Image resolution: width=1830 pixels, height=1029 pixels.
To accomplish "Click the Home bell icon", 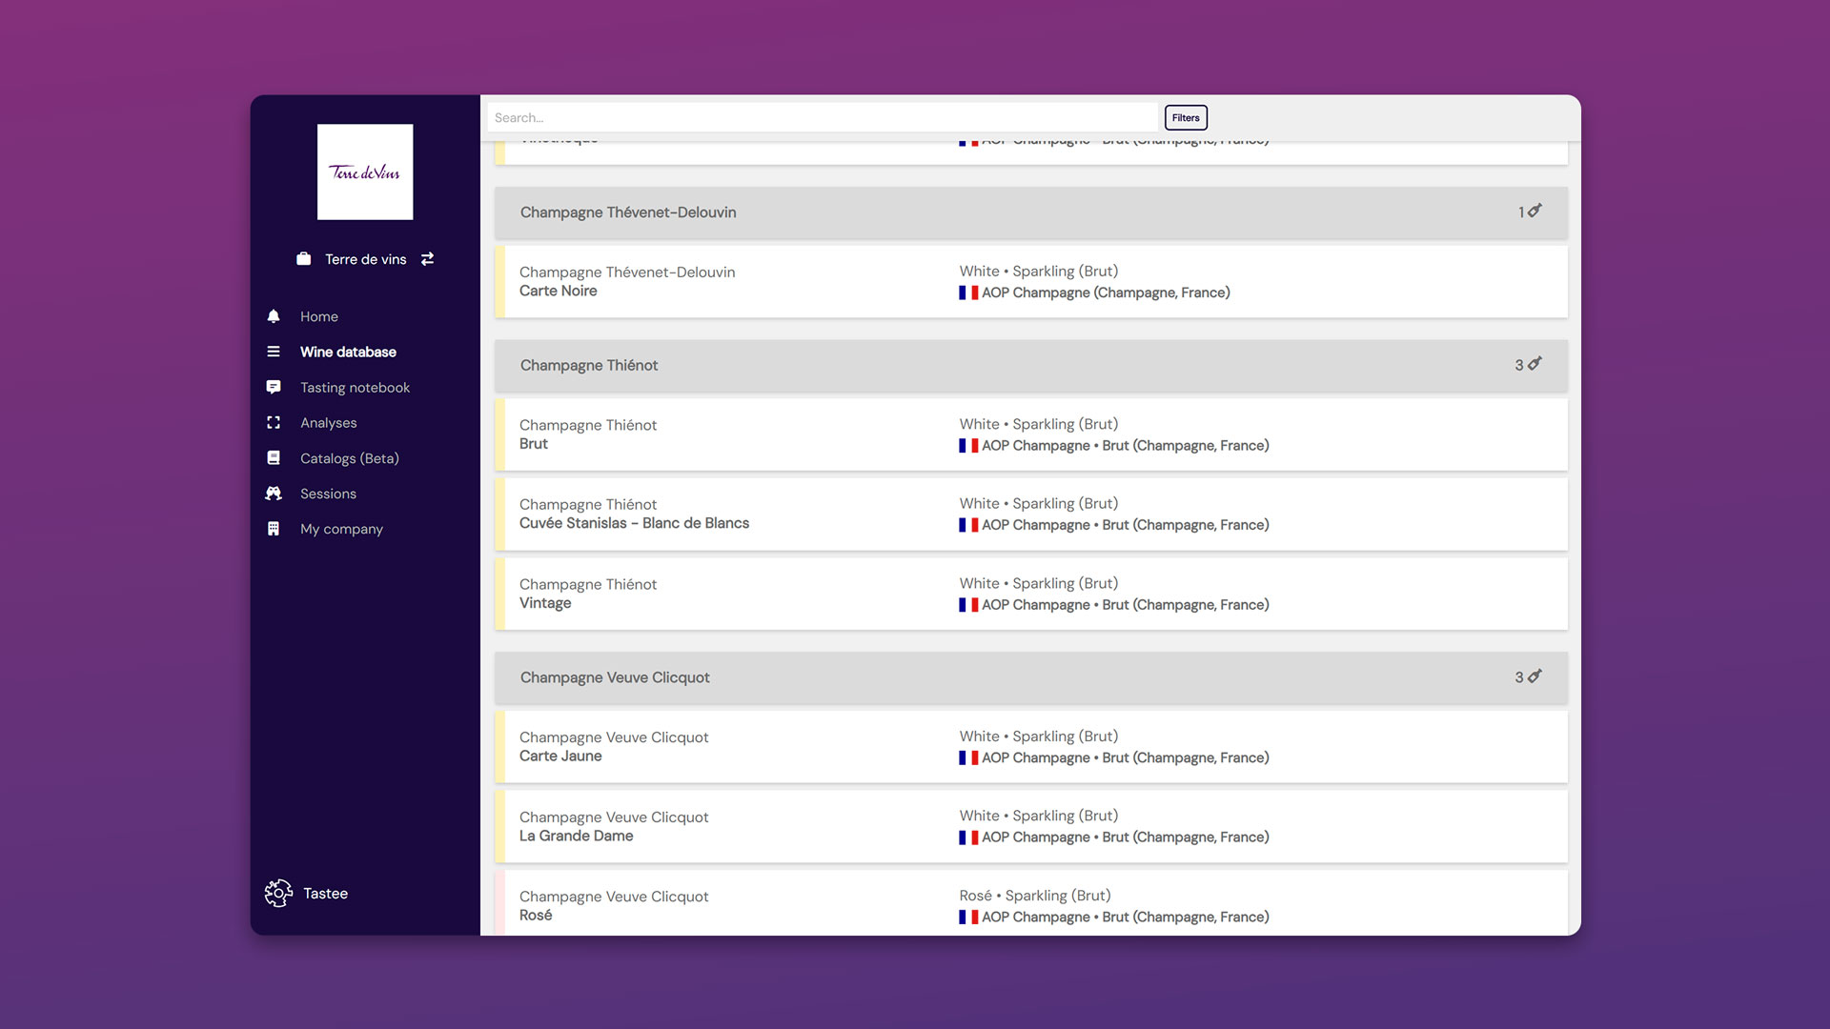I will pos(274,316).
